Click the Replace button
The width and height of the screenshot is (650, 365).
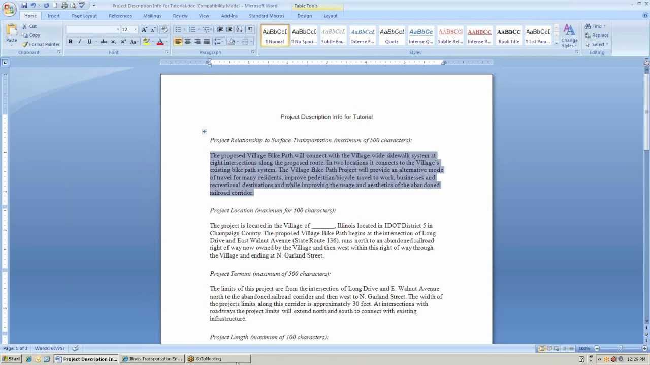pyautogui.click(x=596, y=35)
